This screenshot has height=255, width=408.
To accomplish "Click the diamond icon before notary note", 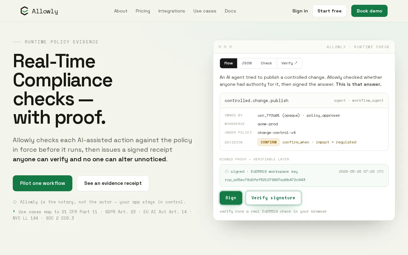I will 15,202.
